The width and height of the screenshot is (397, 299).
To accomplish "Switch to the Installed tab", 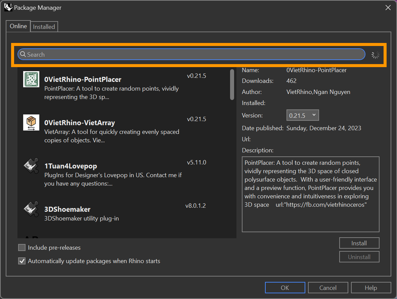I will click(x=44, y=27).
